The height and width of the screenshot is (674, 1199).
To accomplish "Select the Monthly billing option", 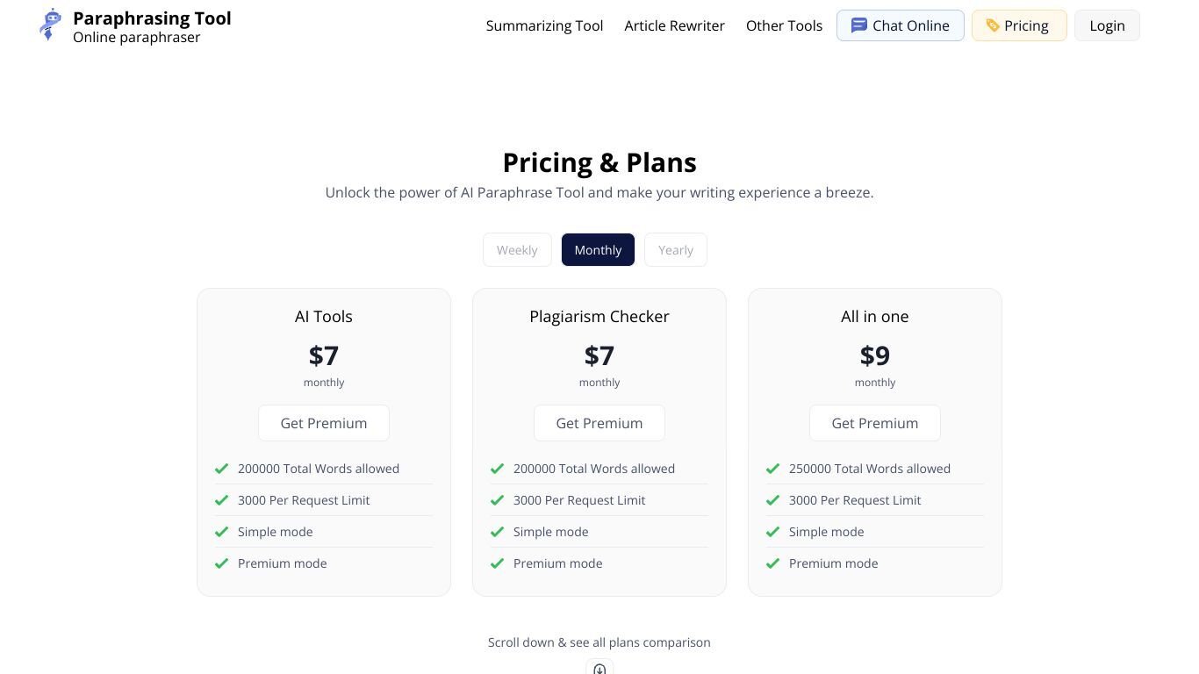I will [598, 250].
